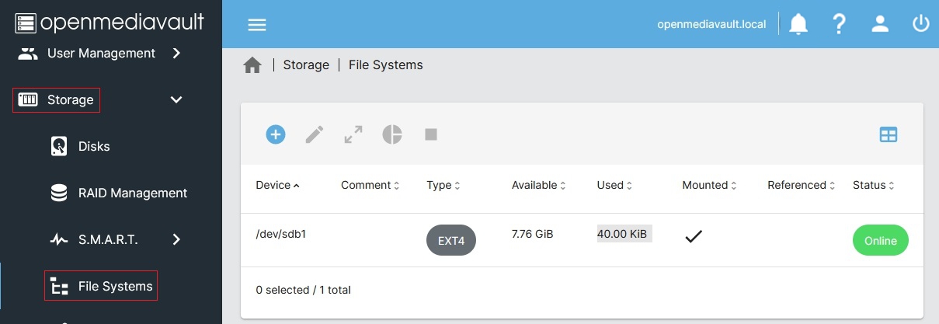Click the power icon in top bar
Image resolution: width=939 pixels, height=324 pixels.
point(920,24)
